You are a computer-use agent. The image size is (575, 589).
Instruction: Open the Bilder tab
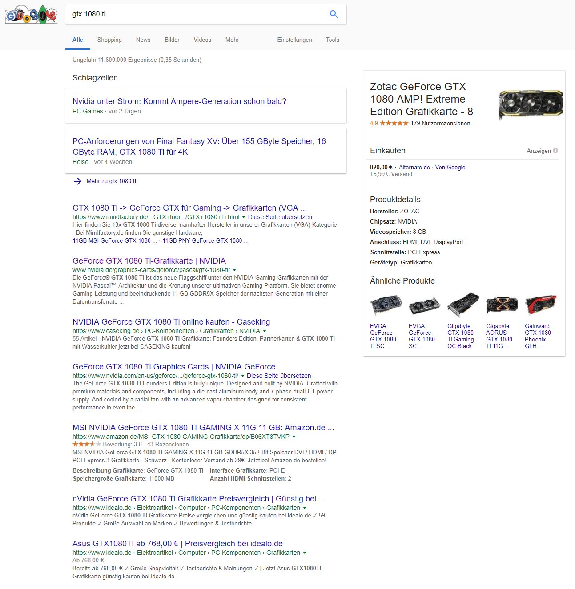tap(172, 40)
